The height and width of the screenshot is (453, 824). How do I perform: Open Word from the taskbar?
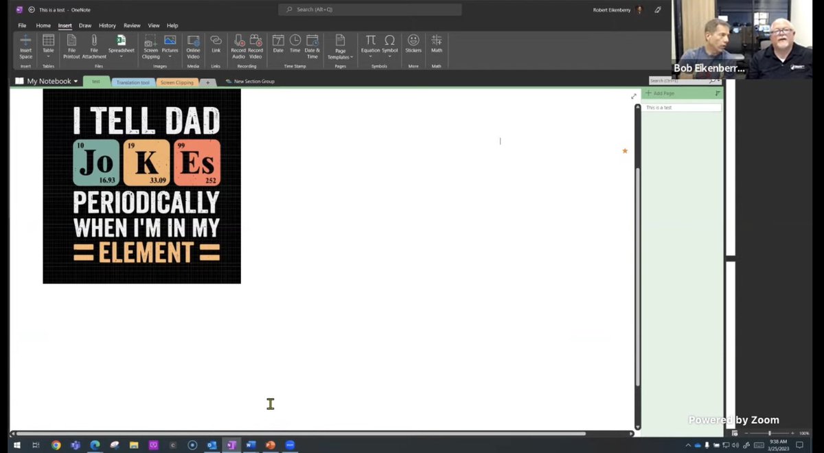[251, 445]
